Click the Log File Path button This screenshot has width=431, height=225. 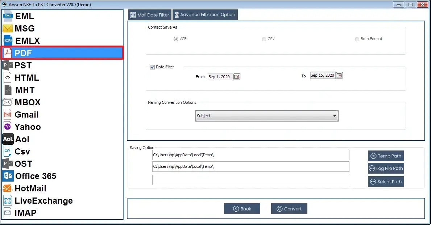pyautogui.click(x=386, y=168)
